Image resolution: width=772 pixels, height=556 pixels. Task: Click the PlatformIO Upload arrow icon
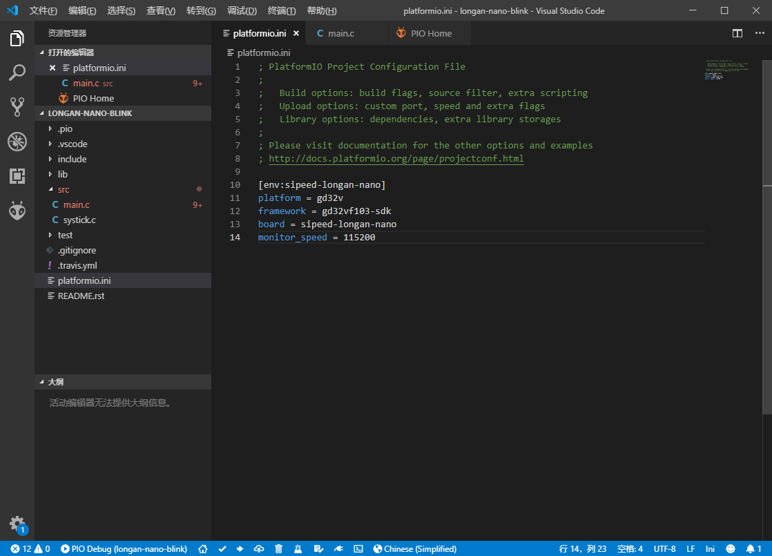(240, 548)
